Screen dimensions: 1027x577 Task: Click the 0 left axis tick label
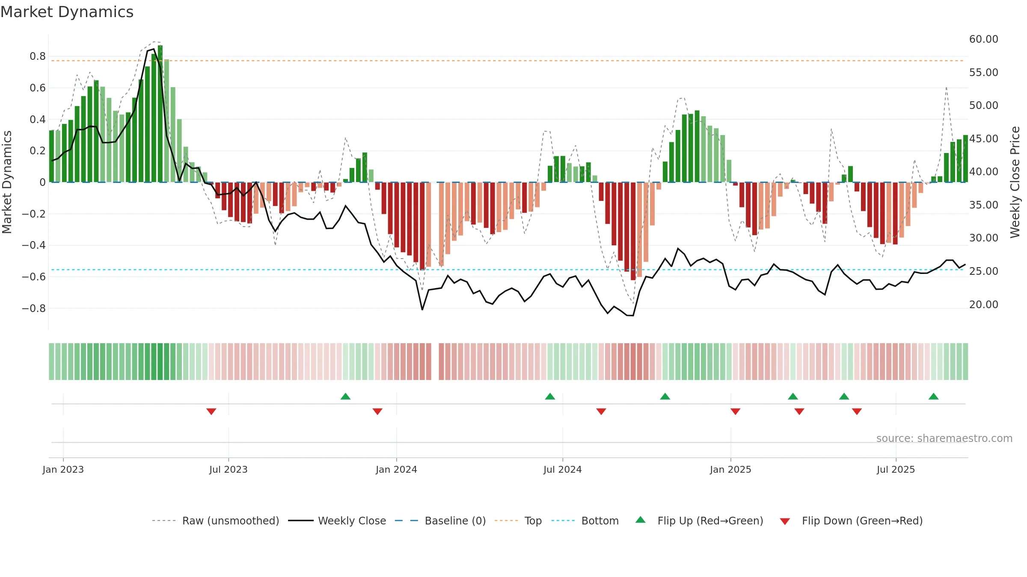coord(42,183)
